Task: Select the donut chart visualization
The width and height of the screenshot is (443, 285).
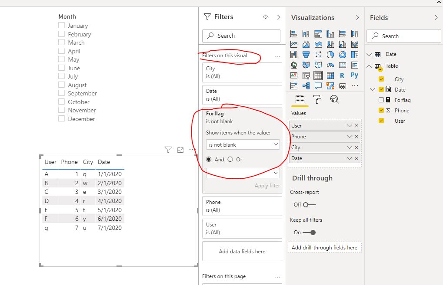Action: click(343, 55)
